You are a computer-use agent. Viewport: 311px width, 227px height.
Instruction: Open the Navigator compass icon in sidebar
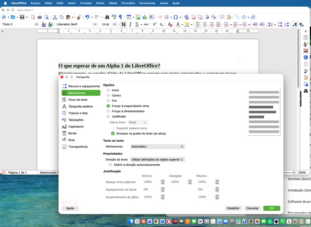306,57
